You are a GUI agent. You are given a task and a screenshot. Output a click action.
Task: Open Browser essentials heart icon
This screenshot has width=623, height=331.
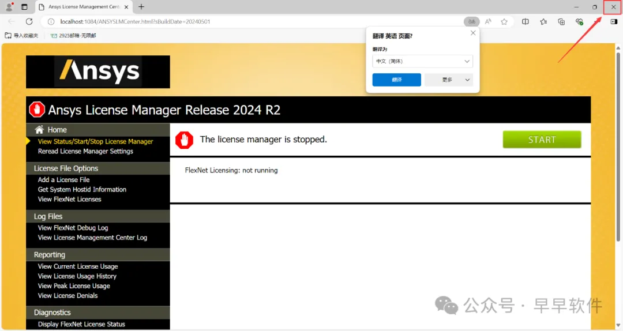tap(579, 21)
